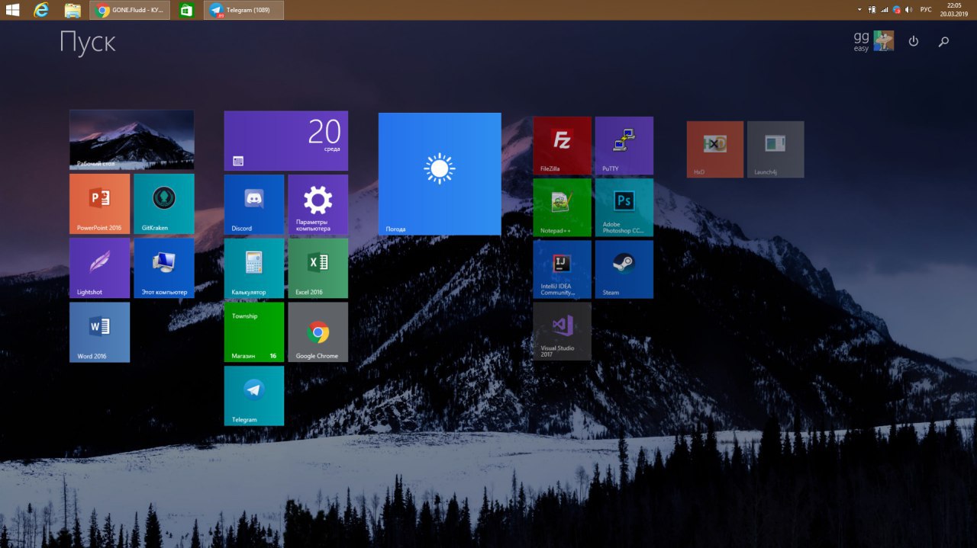
Task: Open Internet Explorer from the taskbar
Action: [x=42, y=10]
